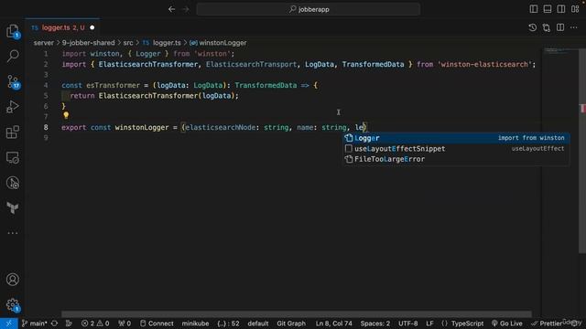This screenshot has width=586, height=329.
Task: Click the minikube status item
Action: [195, 324]
